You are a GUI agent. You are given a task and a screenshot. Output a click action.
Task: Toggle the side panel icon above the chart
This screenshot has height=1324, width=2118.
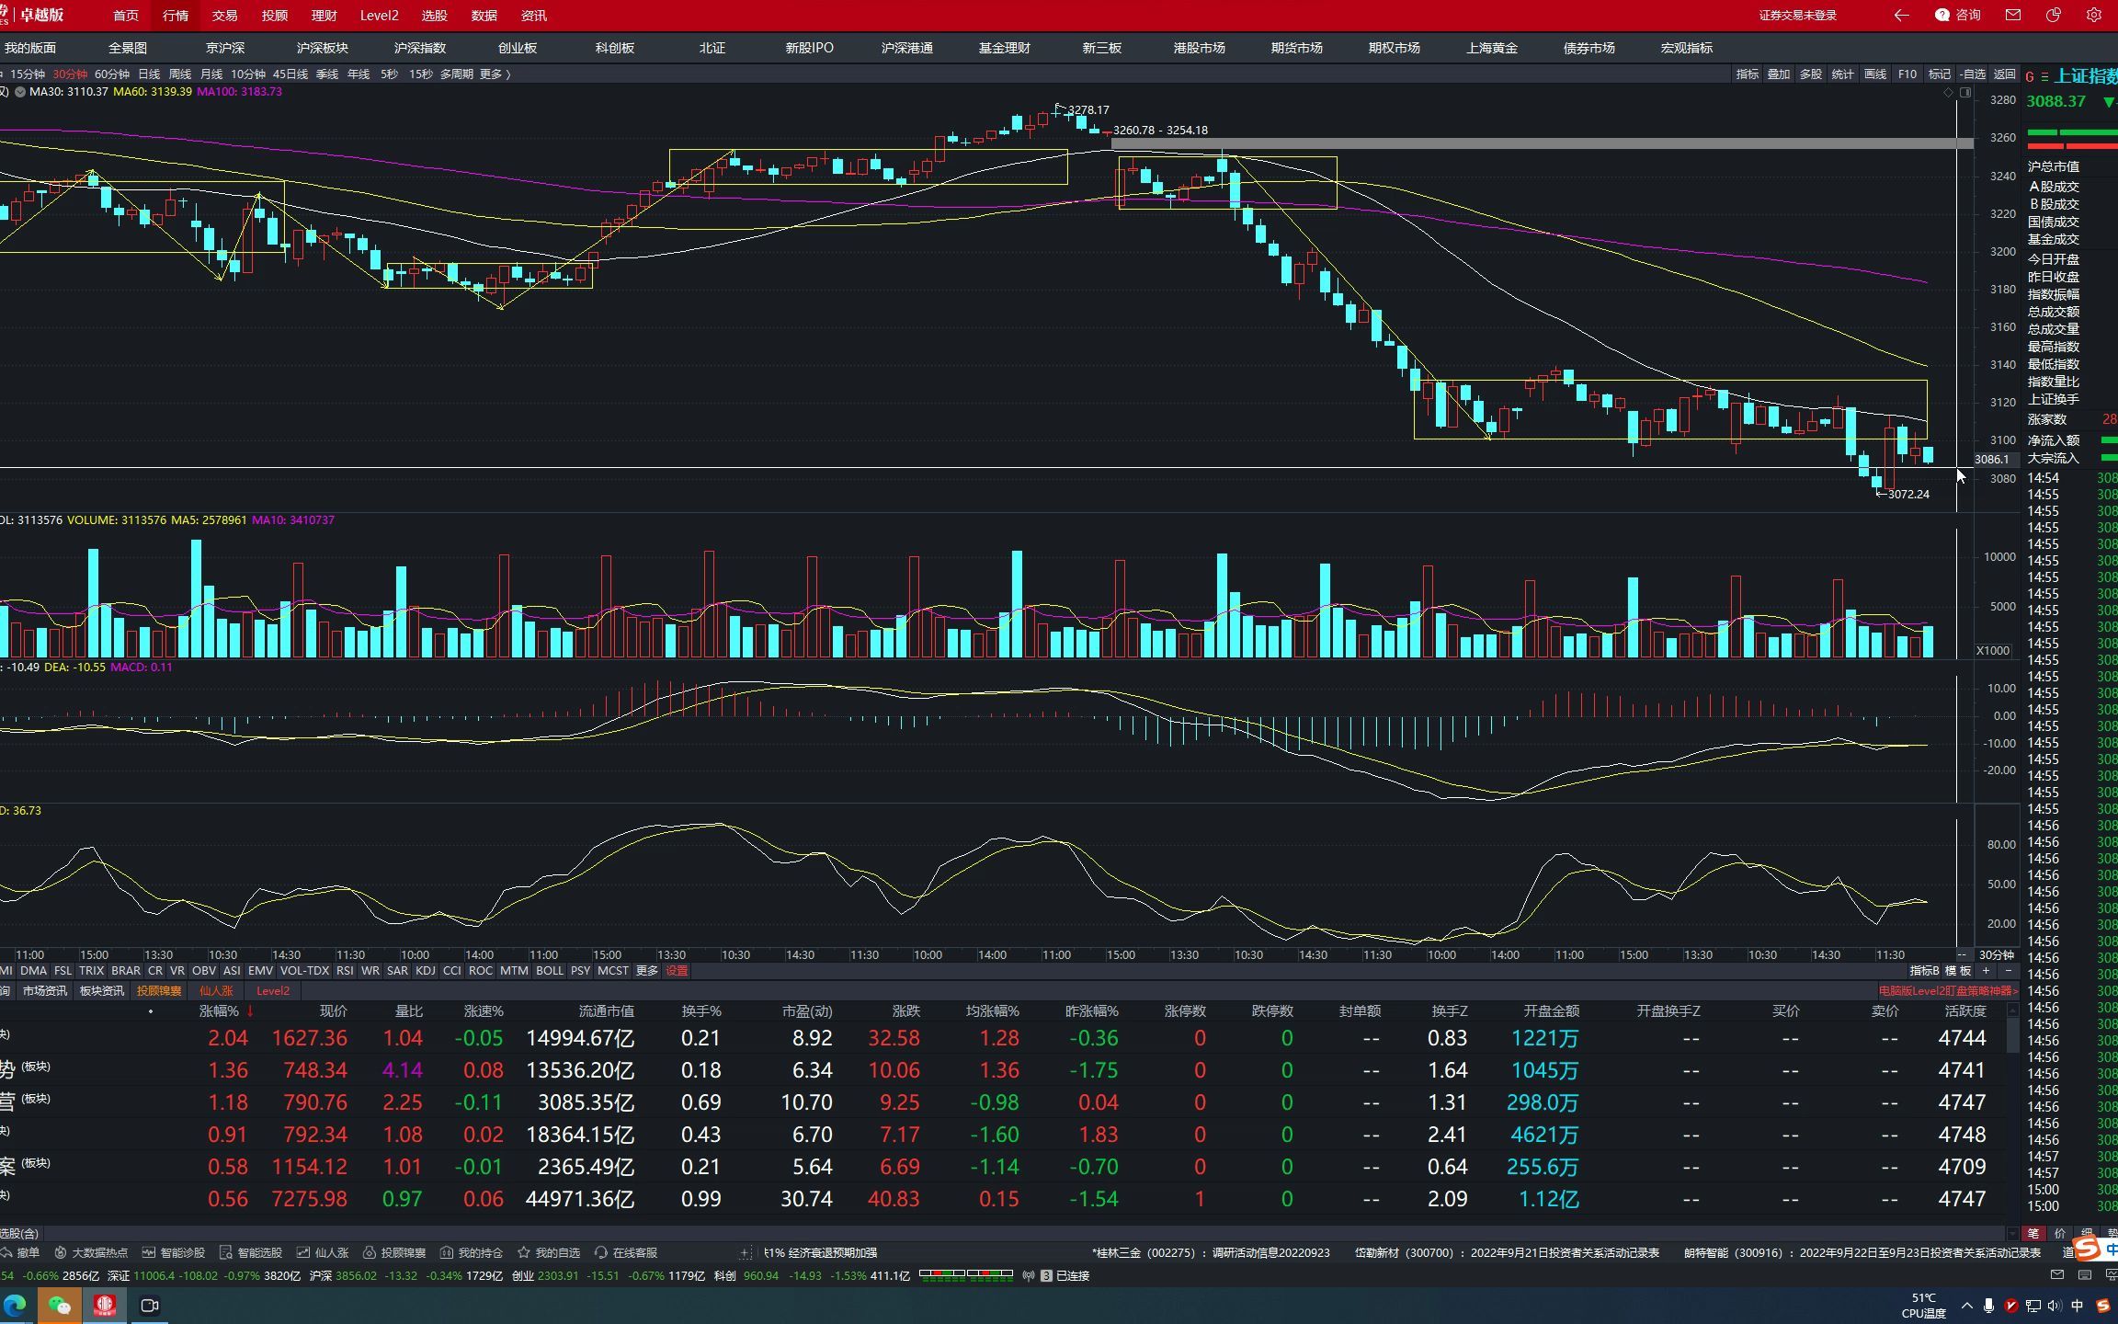(x=1965, y=93)
